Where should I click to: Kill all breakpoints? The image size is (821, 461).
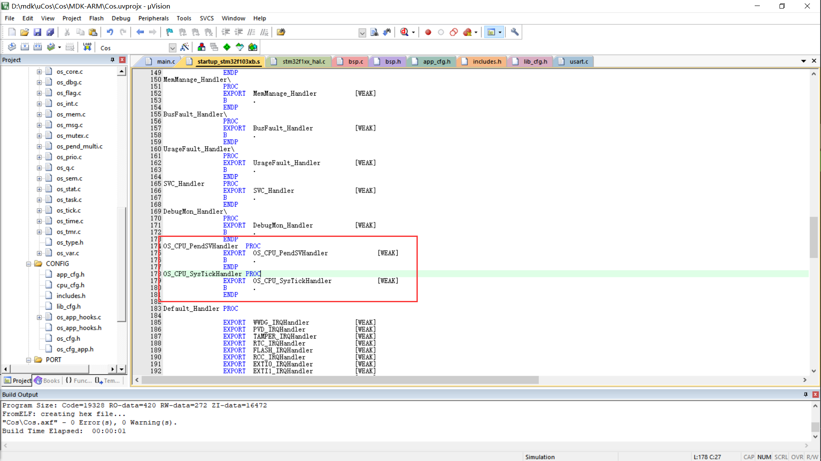[x=467, y=32]
